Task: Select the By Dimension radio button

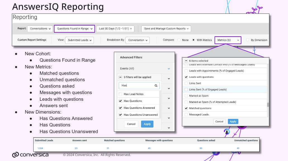Action: [247, 40]
